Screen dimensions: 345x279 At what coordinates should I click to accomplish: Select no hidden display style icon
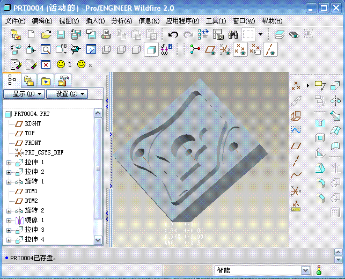(136, 49)
